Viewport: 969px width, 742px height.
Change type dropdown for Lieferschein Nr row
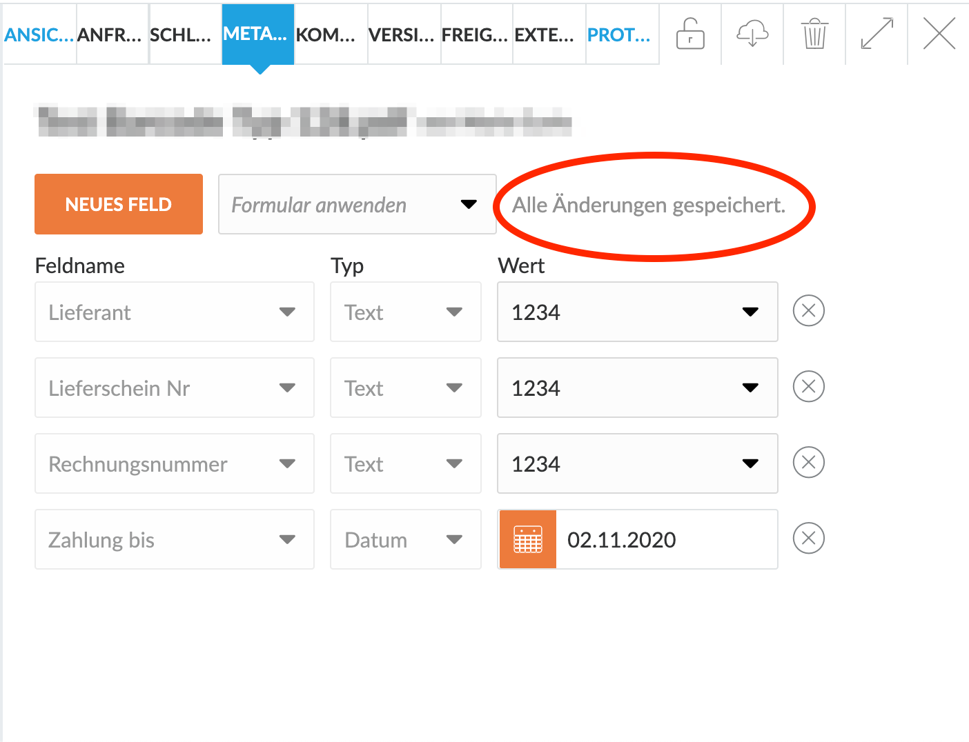pyautogui.click(x=406, y=388)
